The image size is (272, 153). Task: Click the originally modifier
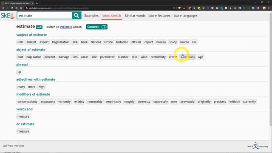pos(204,102)
